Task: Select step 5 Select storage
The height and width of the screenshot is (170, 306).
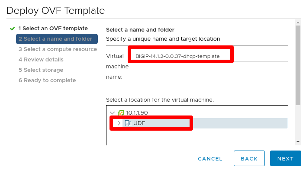Action: 41,70
